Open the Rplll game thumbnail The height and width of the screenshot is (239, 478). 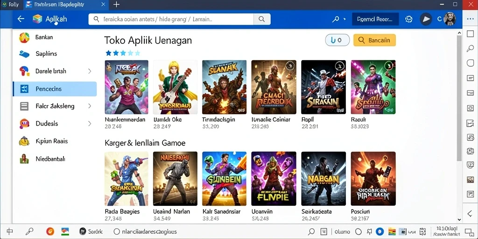[x=323, y=87]
